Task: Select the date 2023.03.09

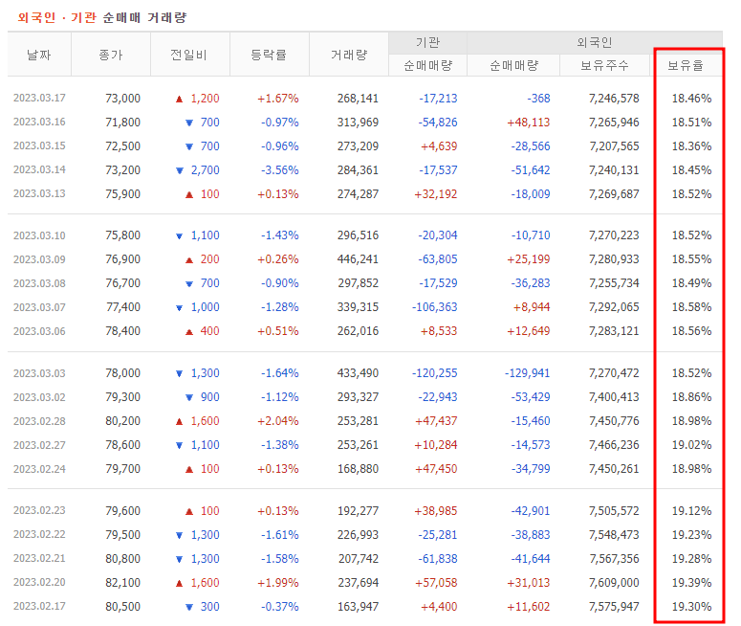Action: point(39,259)
